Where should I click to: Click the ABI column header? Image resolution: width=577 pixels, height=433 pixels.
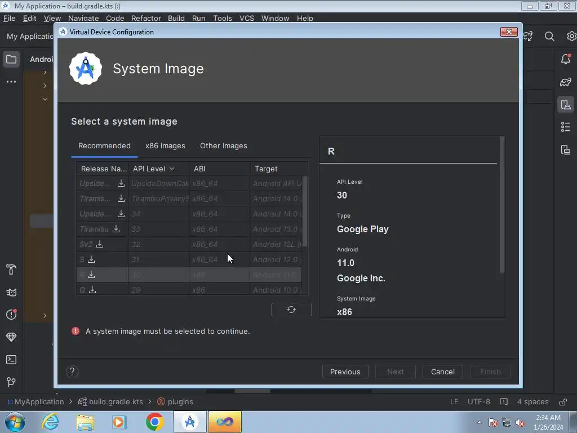220,169
